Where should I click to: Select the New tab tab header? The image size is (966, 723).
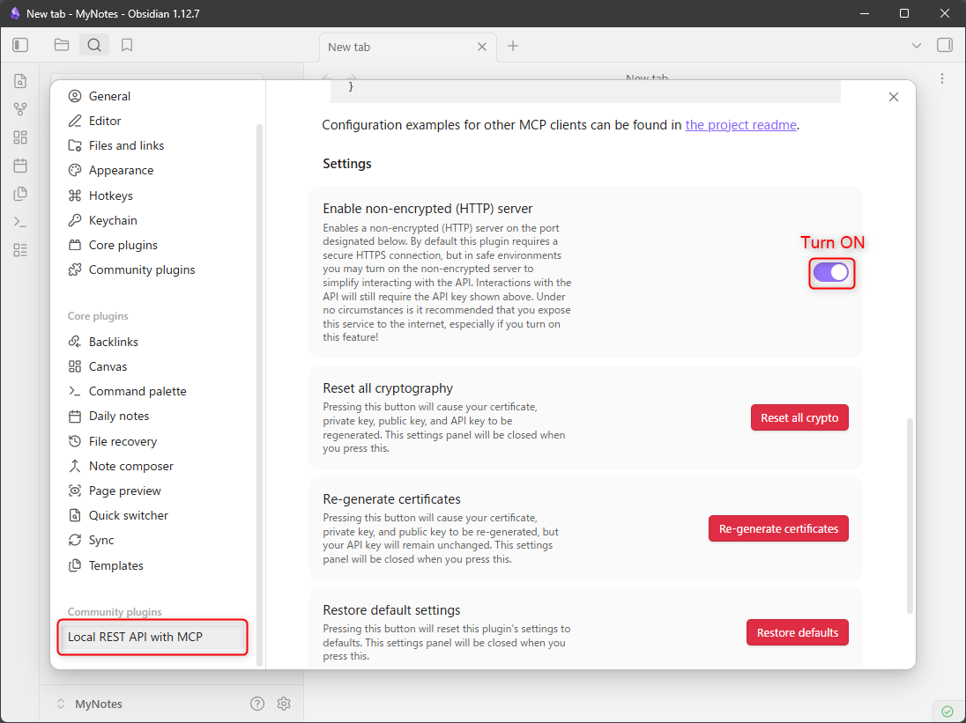click(407, 47)
